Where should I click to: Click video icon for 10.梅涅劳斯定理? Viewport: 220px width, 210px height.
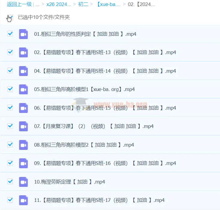tap(23, 182)
